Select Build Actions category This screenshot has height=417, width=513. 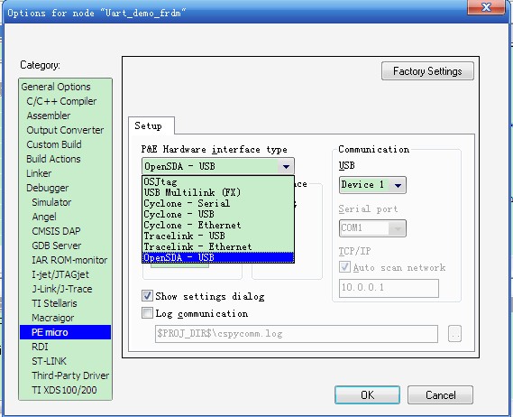[x=53, y=159]
